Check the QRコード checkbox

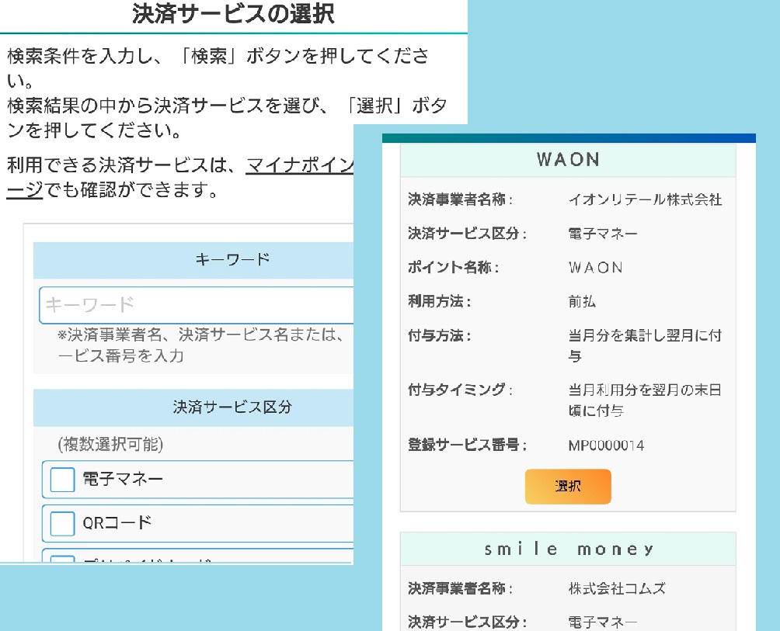[x=63, y=523]
